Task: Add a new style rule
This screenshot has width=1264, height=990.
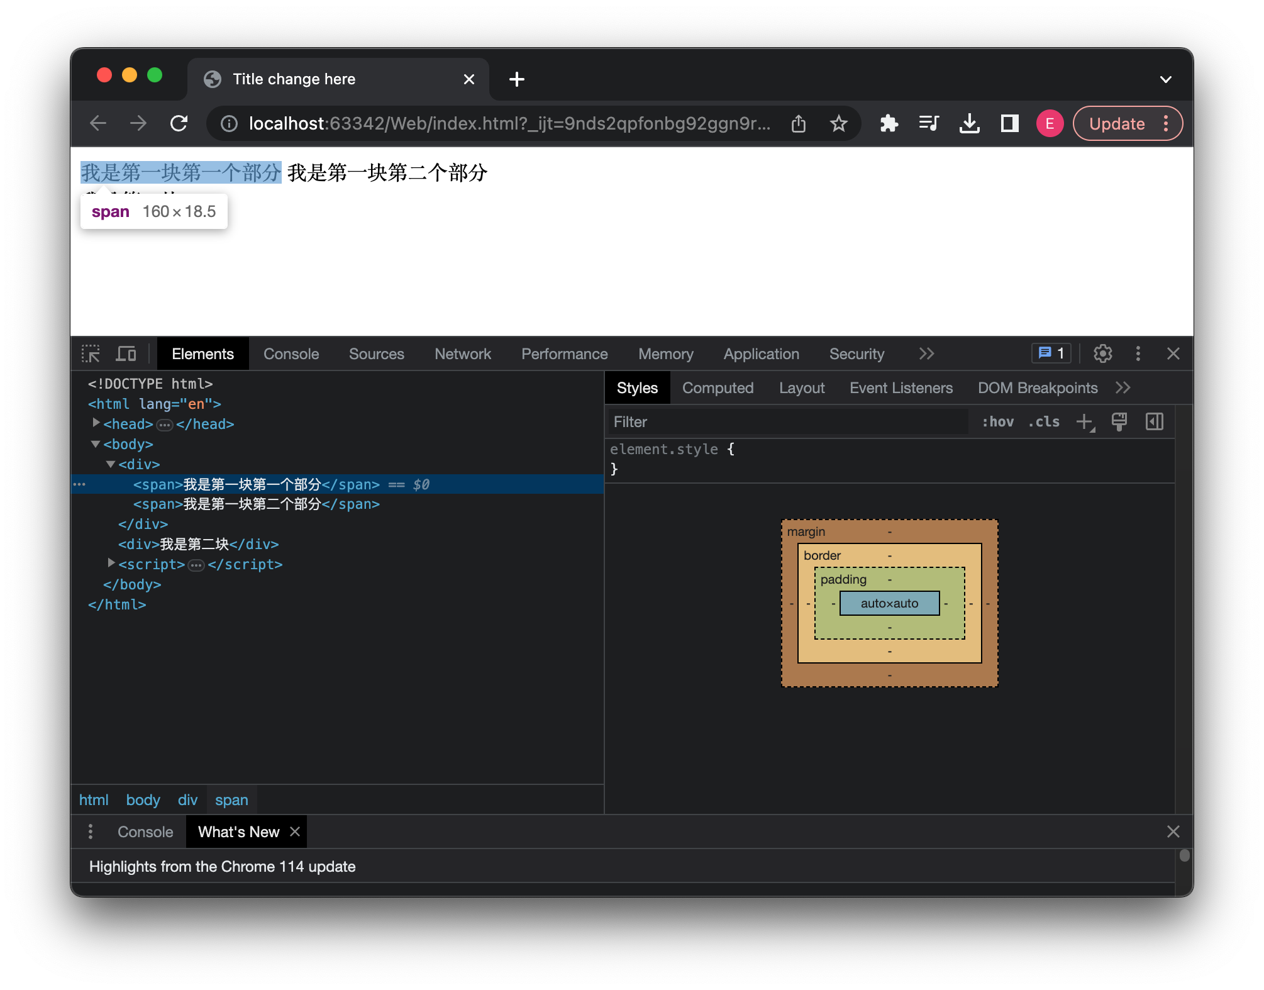Action: pyautogui.click(x=1085, y=422)
